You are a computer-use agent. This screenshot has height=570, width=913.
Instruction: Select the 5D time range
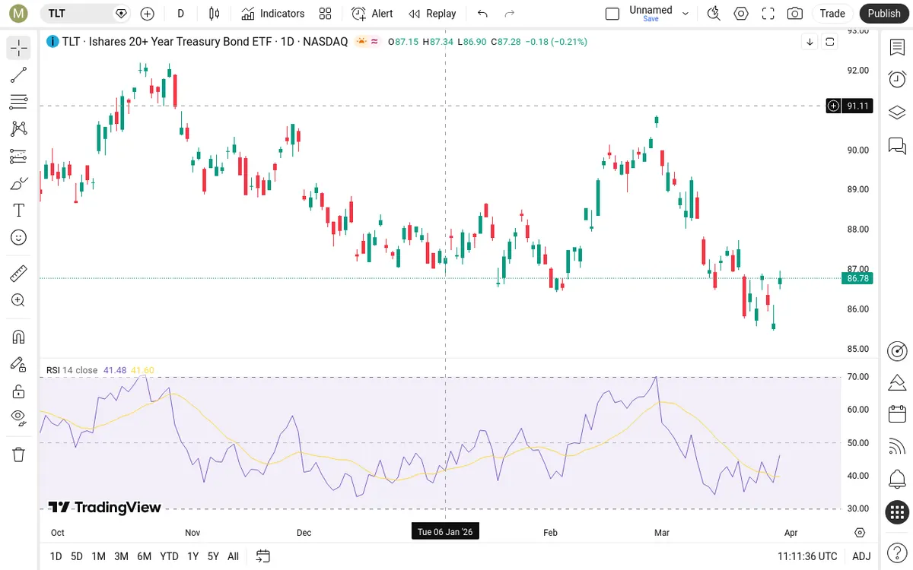(x=77, y=556)
